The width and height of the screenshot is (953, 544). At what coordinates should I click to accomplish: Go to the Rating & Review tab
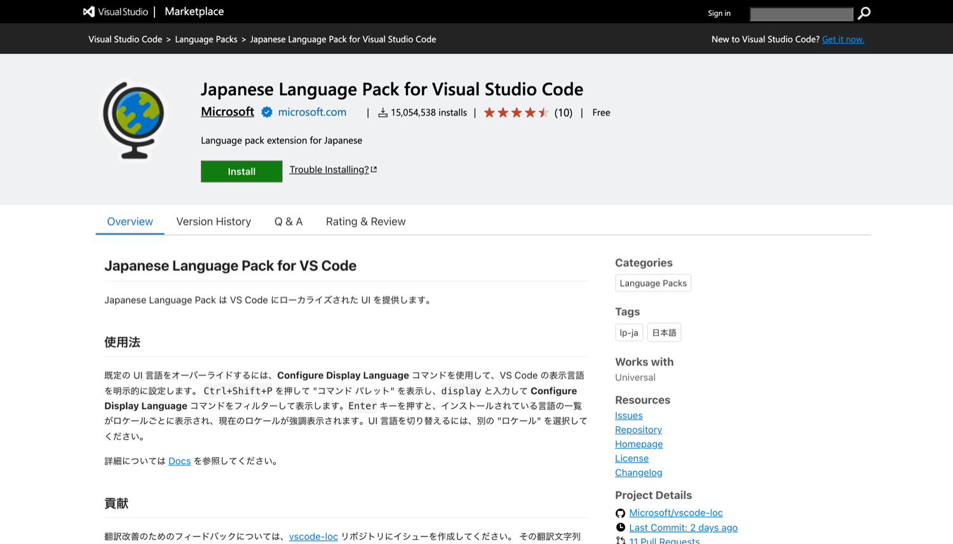(365, 222)
